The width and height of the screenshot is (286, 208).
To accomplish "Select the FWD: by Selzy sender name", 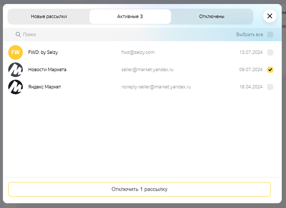I will pos(43,52).
